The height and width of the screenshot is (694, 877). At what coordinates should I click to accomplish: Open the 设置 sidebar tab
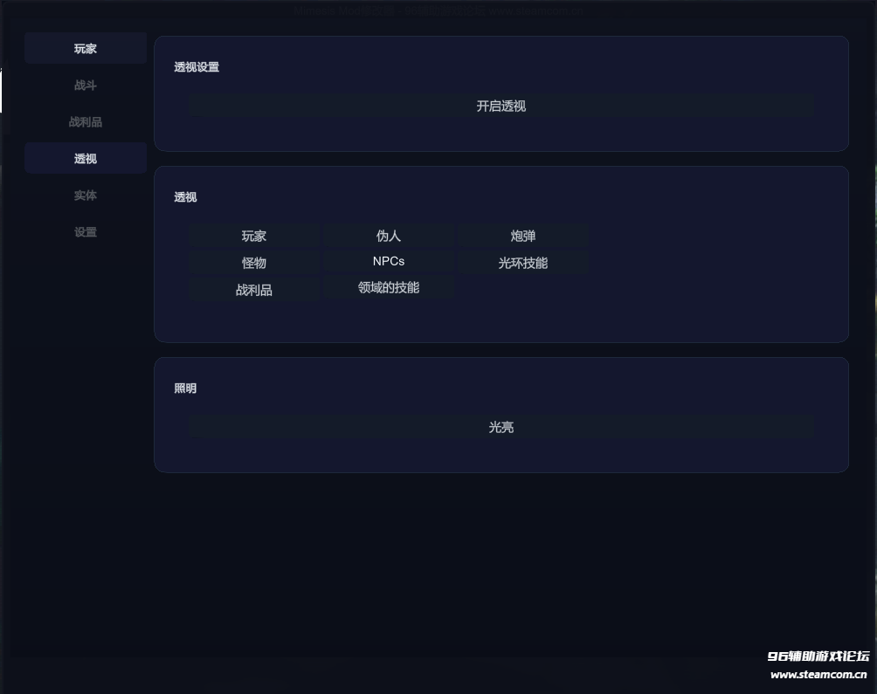(86, 232)
